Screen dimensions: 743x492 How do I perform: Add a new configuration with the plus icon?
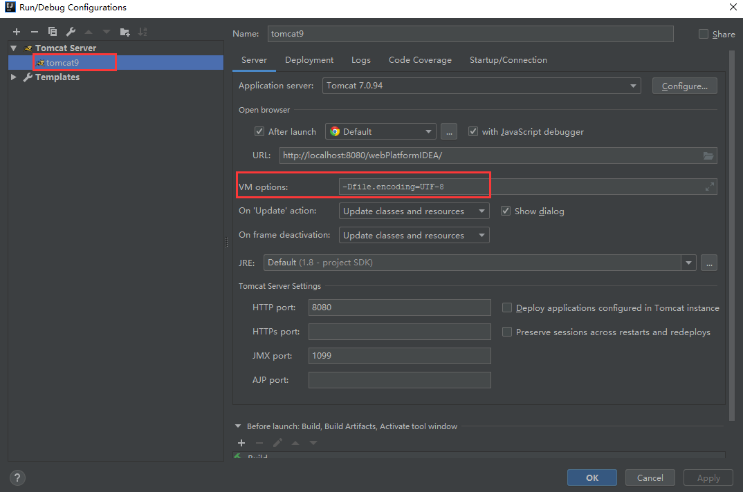(x=17, y=32)
